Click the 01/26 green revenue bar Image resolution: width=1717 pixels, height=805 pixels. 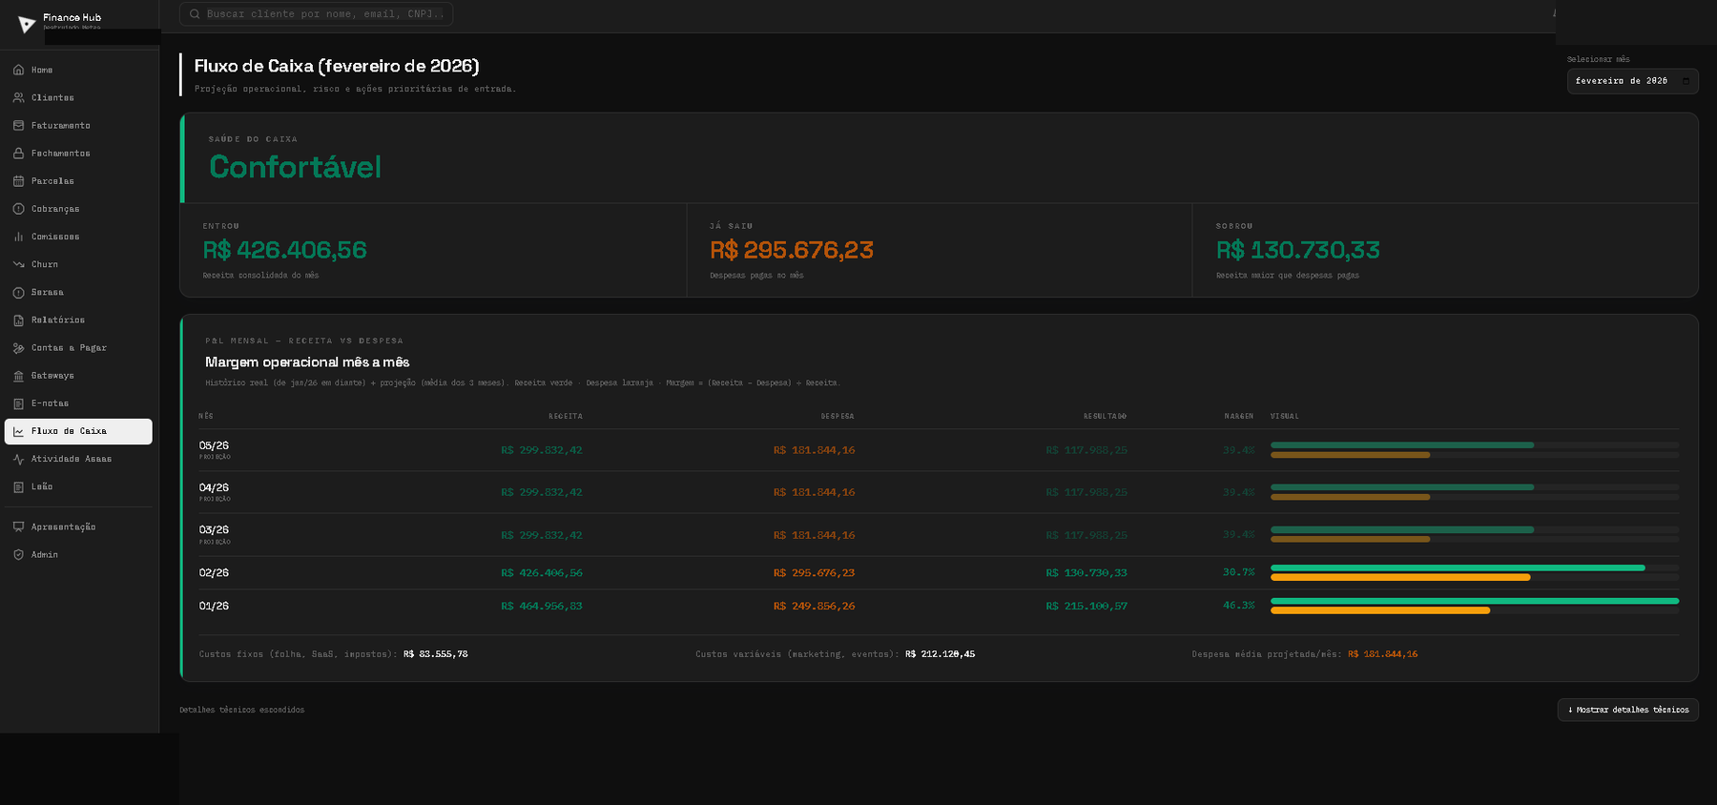pos(1475,601)
